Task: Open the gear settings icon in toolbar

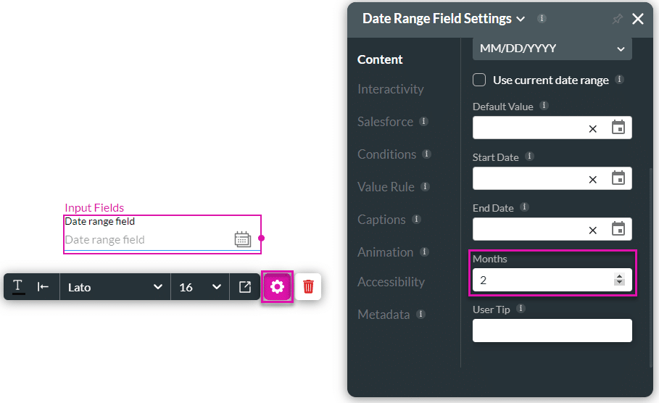Action: click(277, 287)
